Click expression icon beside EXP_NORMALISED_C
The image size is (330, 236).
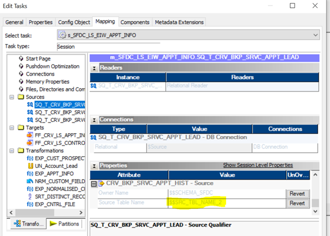pyautogui.click(x=30, y=189)
